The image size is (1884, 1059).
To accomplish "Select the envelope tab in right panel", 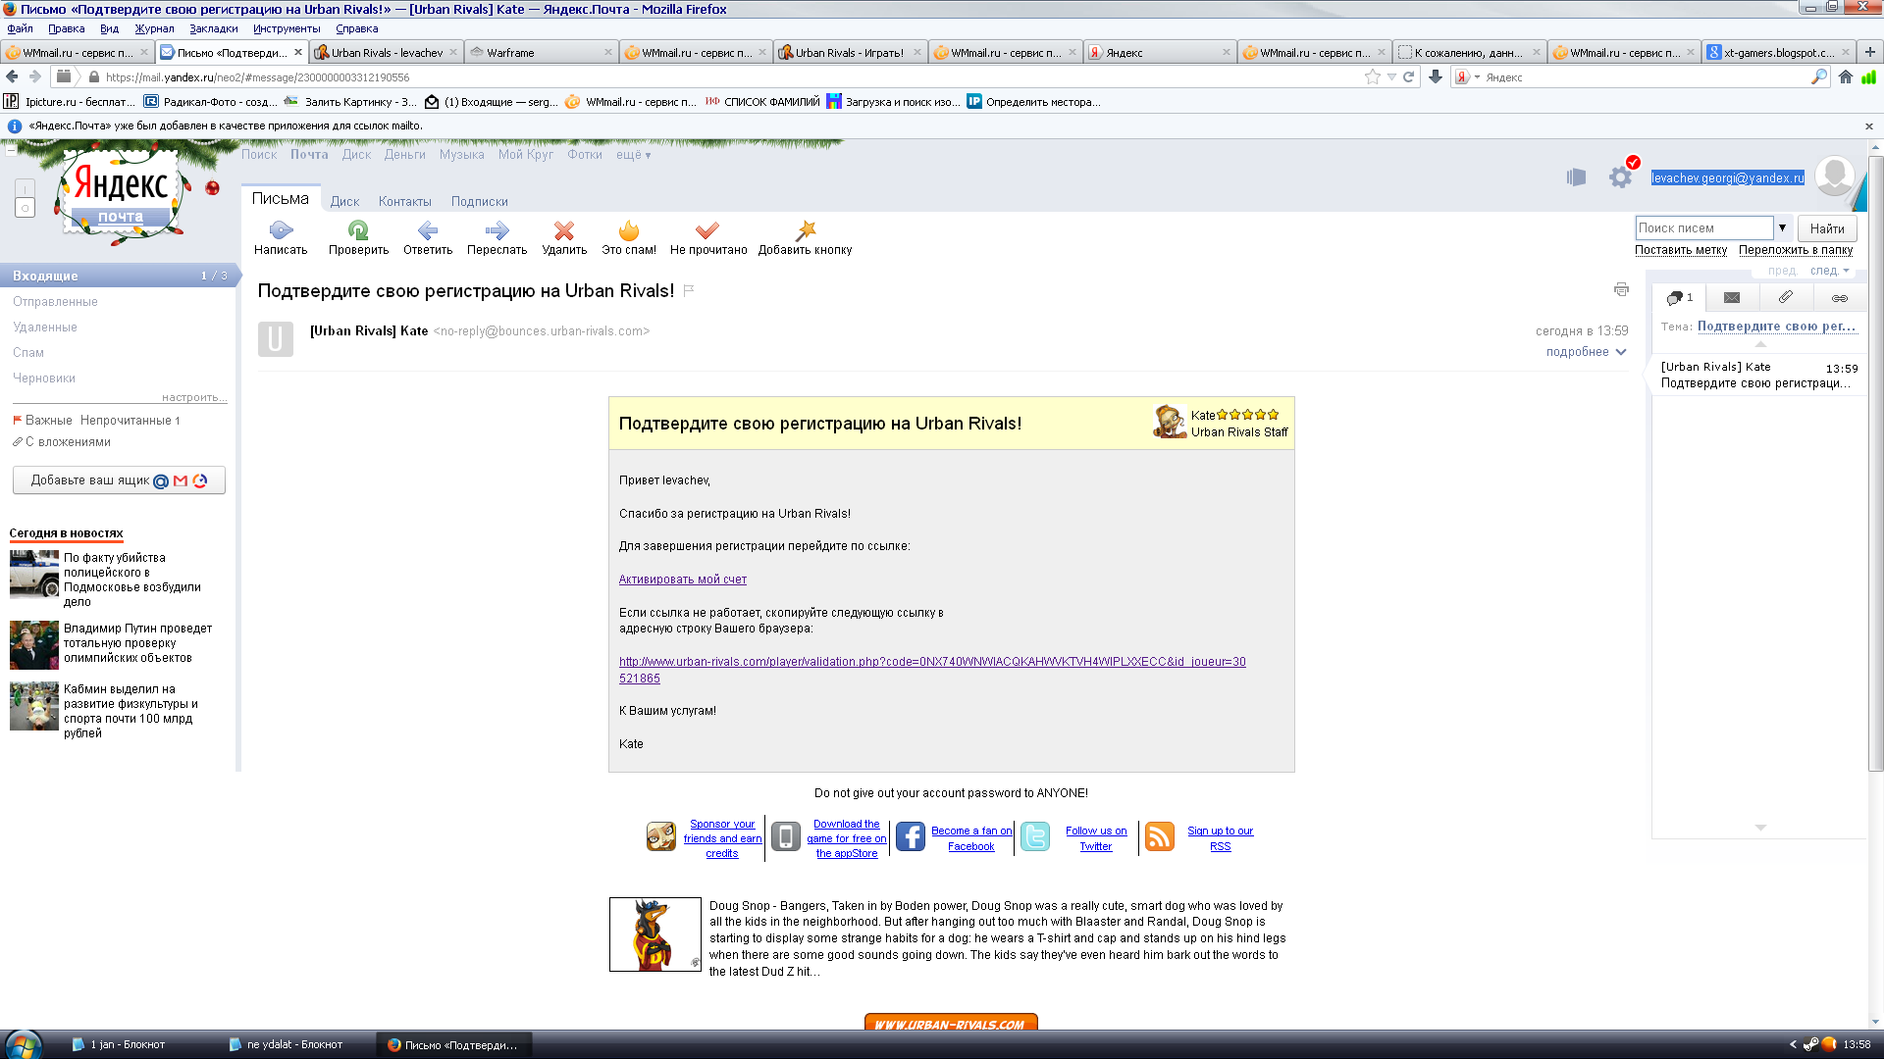I will click(1732, 298).
